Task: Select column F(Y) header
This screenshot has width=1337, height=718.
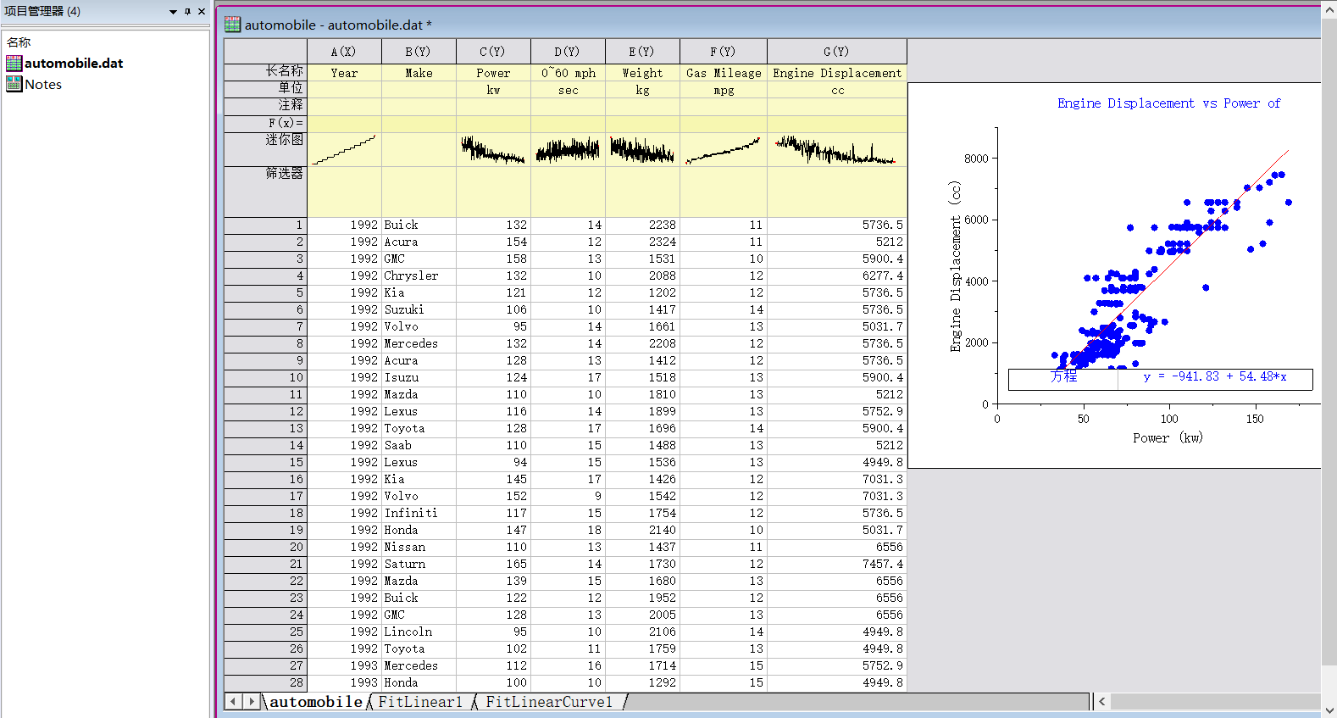Action: (724, 52)
